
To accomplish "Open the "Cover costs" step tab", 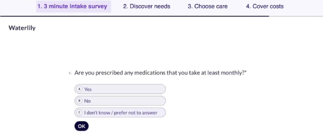I will tap(265, 6).
